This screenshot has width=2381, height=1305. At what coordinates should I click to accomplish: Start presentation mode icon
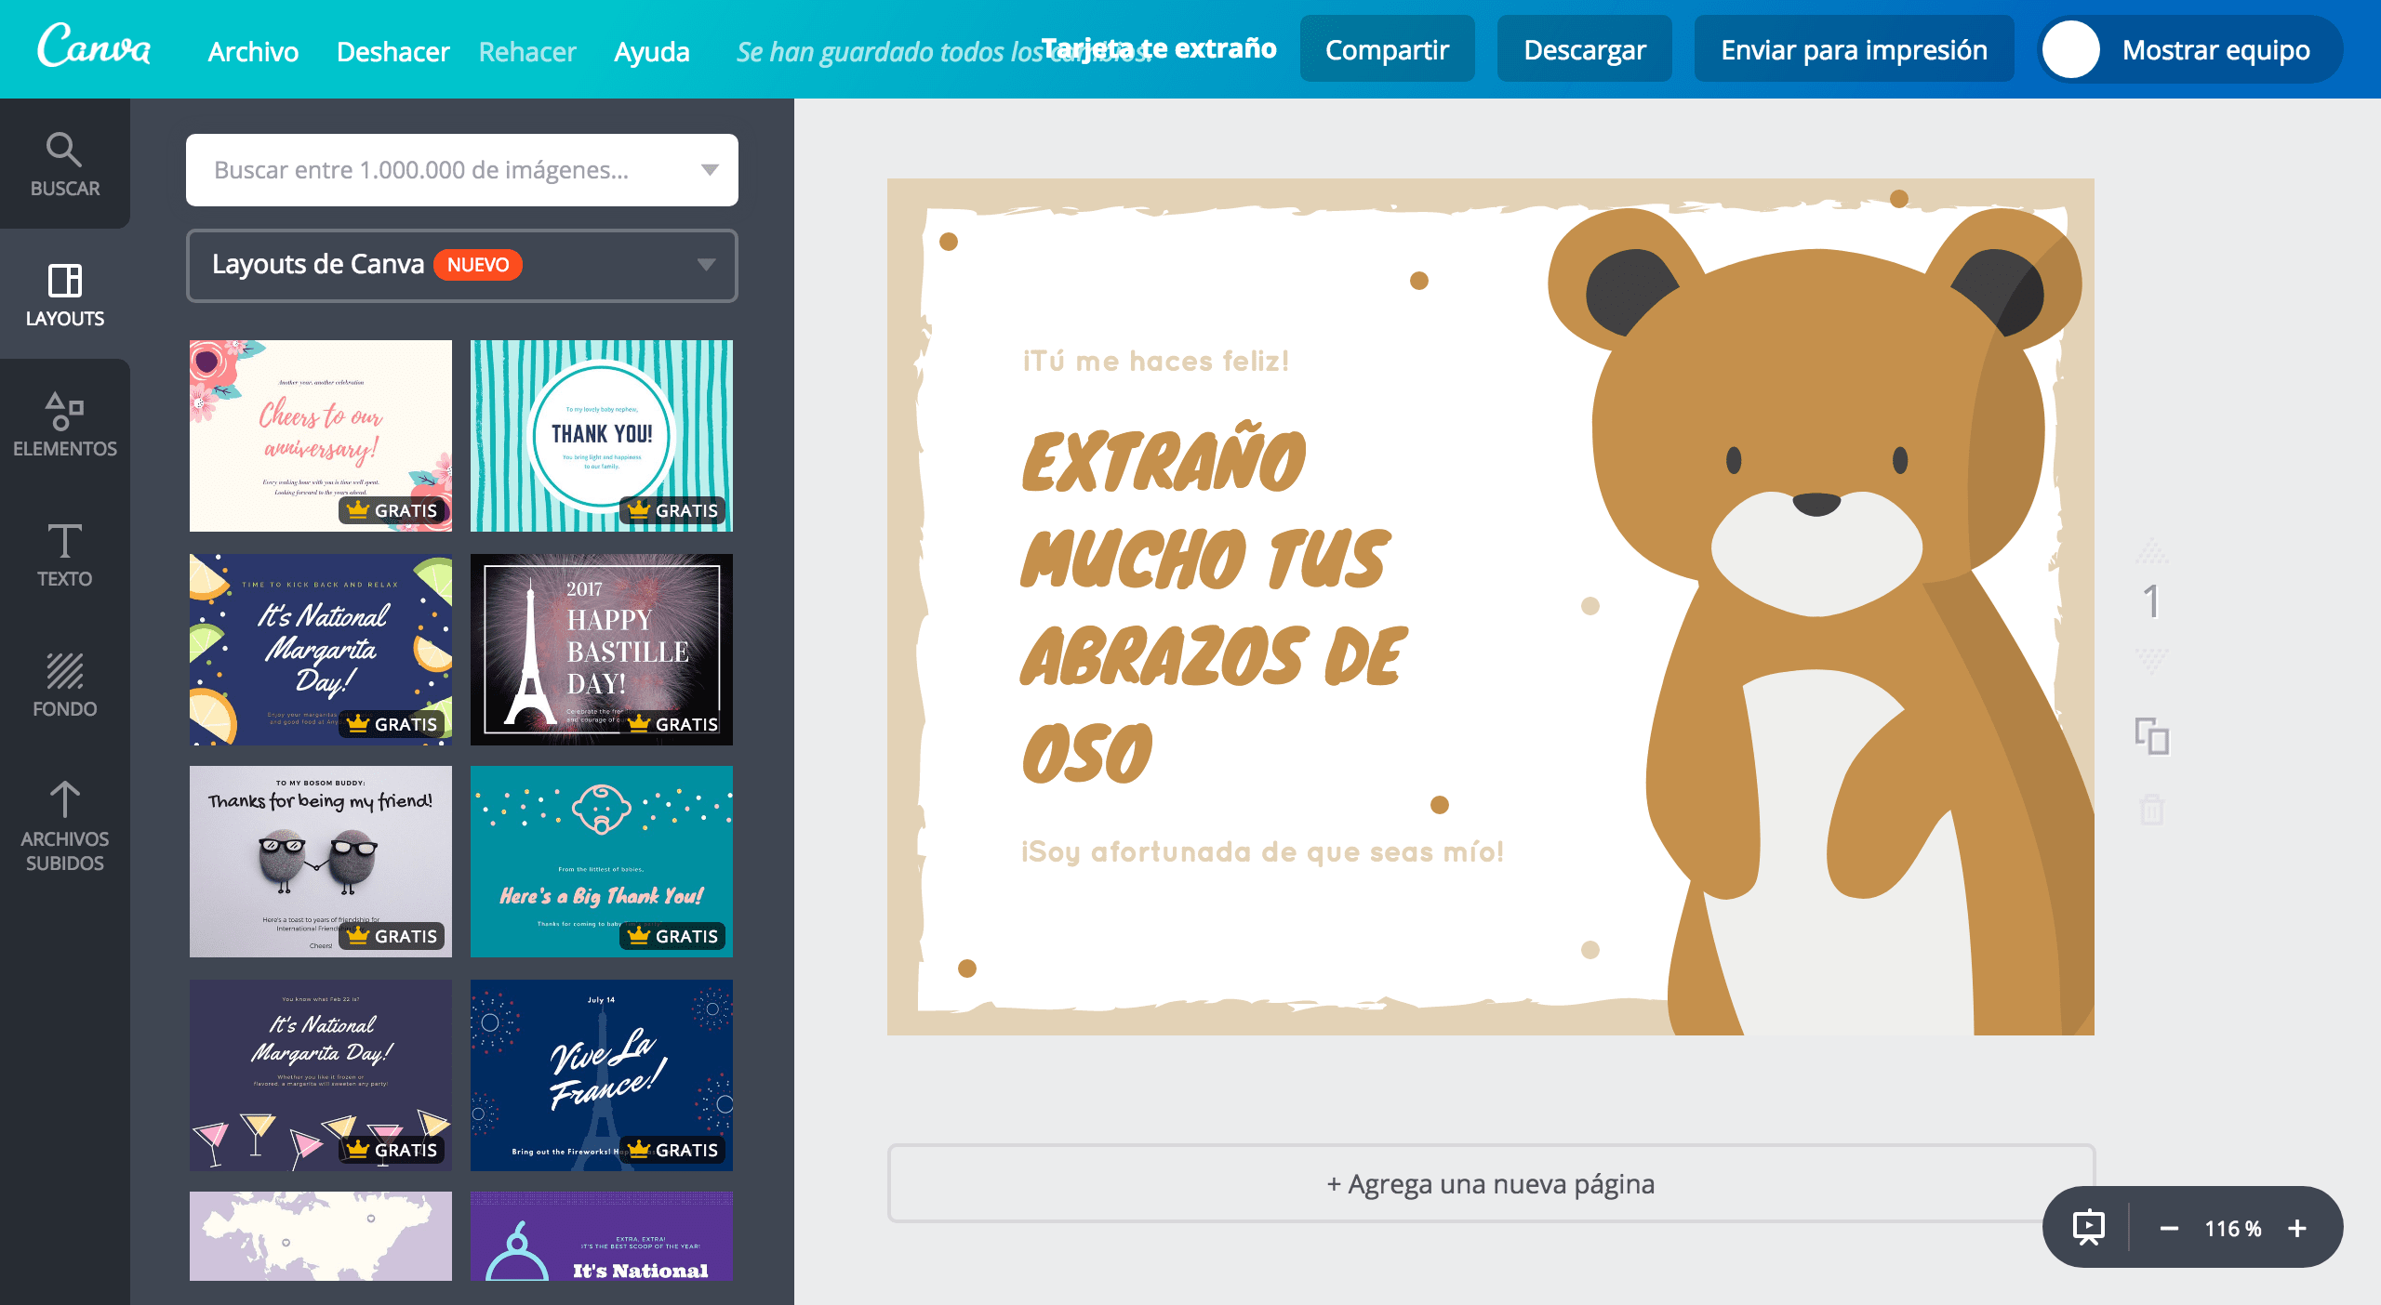[x=2089, y=1228]
